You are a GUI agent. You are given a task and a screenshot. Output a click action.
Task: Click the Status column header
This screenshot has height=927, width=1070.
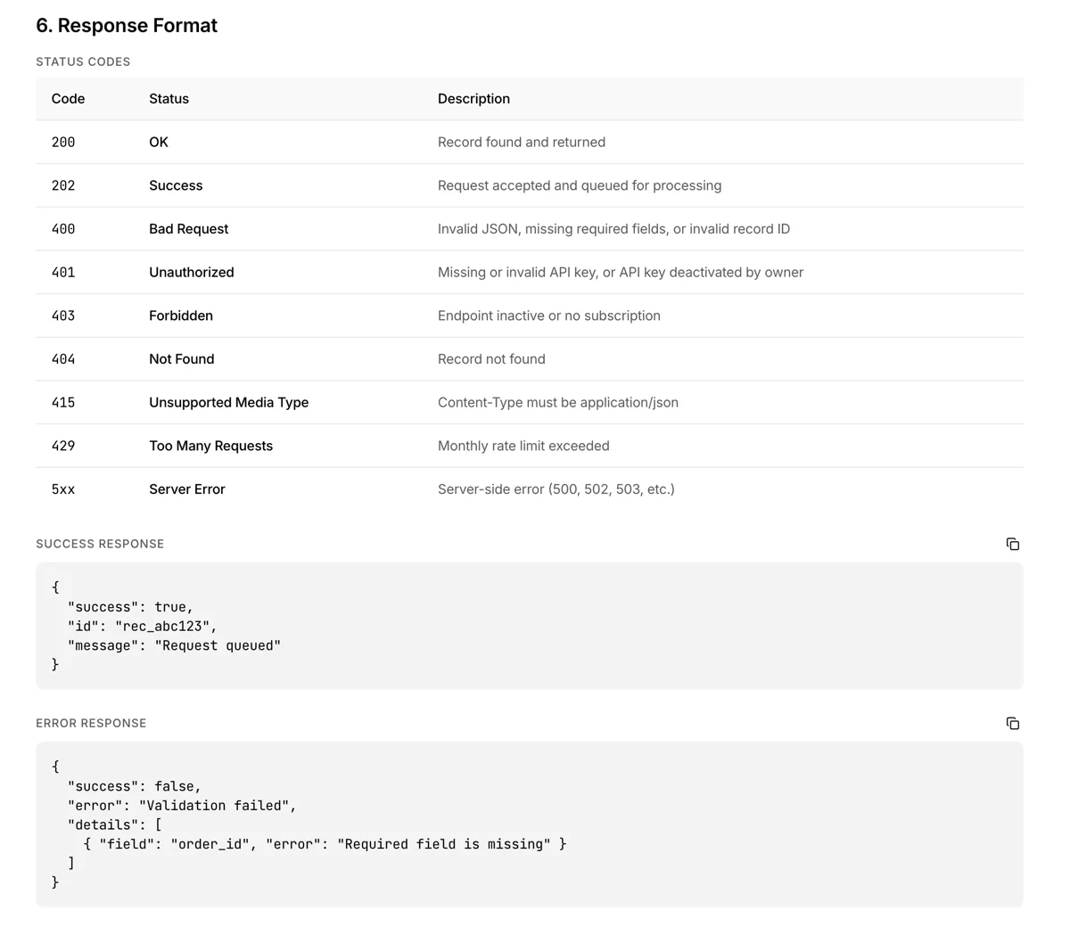[x=169, y=98]
